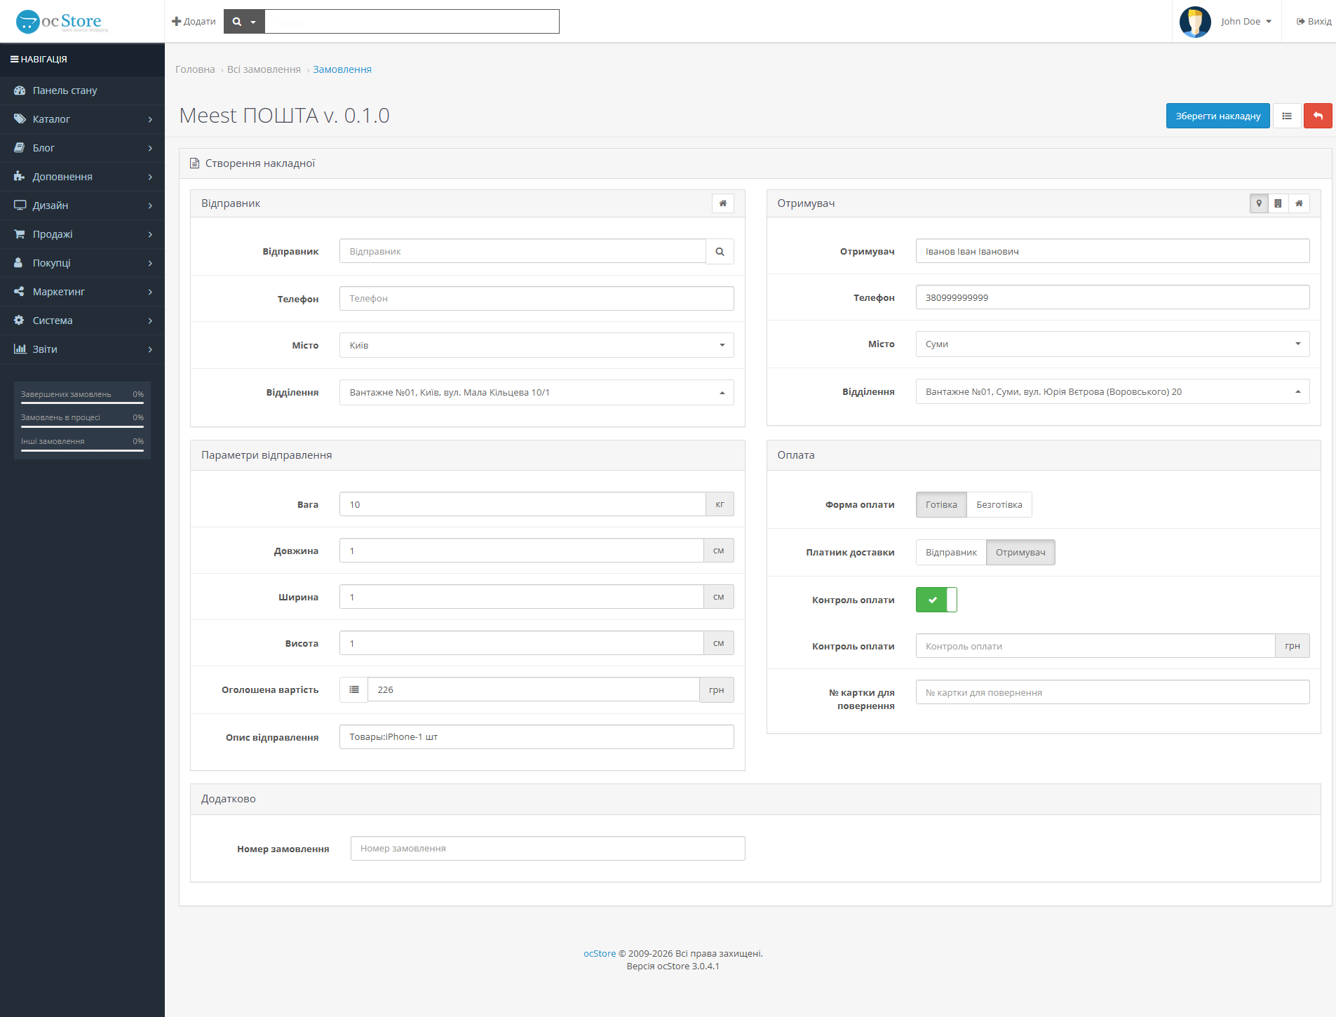Click the recipient Телефон field

tap(1112, 298)
